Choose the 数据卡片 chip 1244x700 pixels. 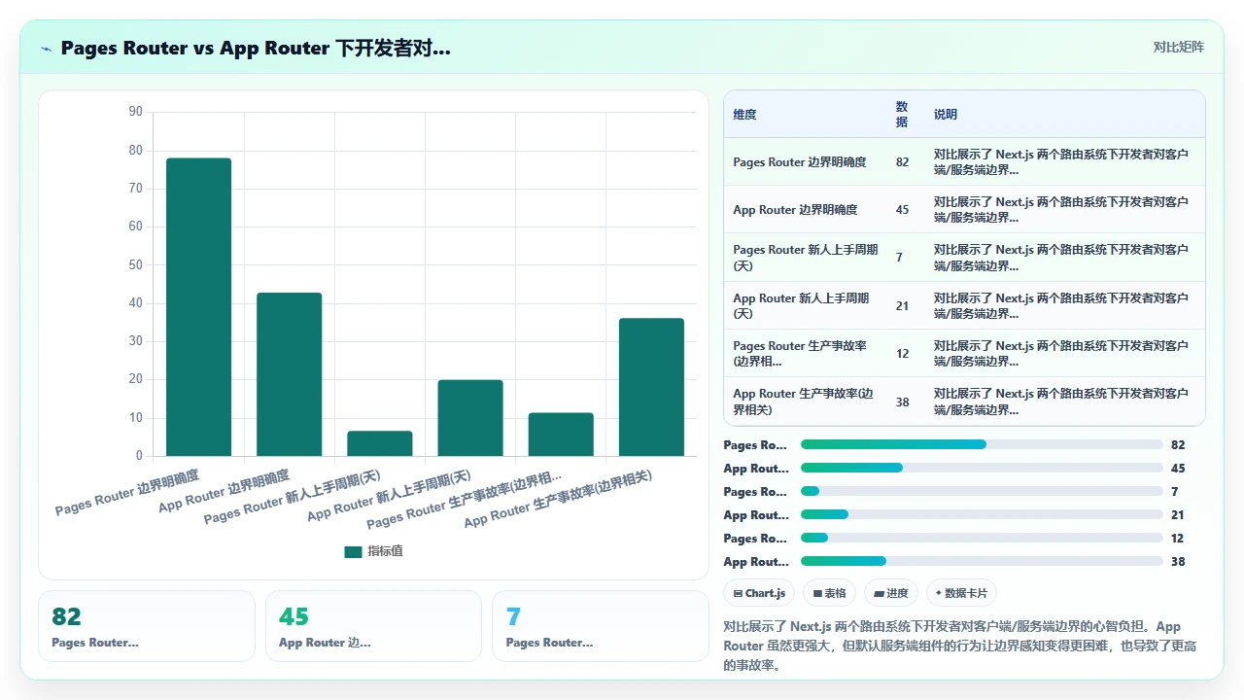961,593
